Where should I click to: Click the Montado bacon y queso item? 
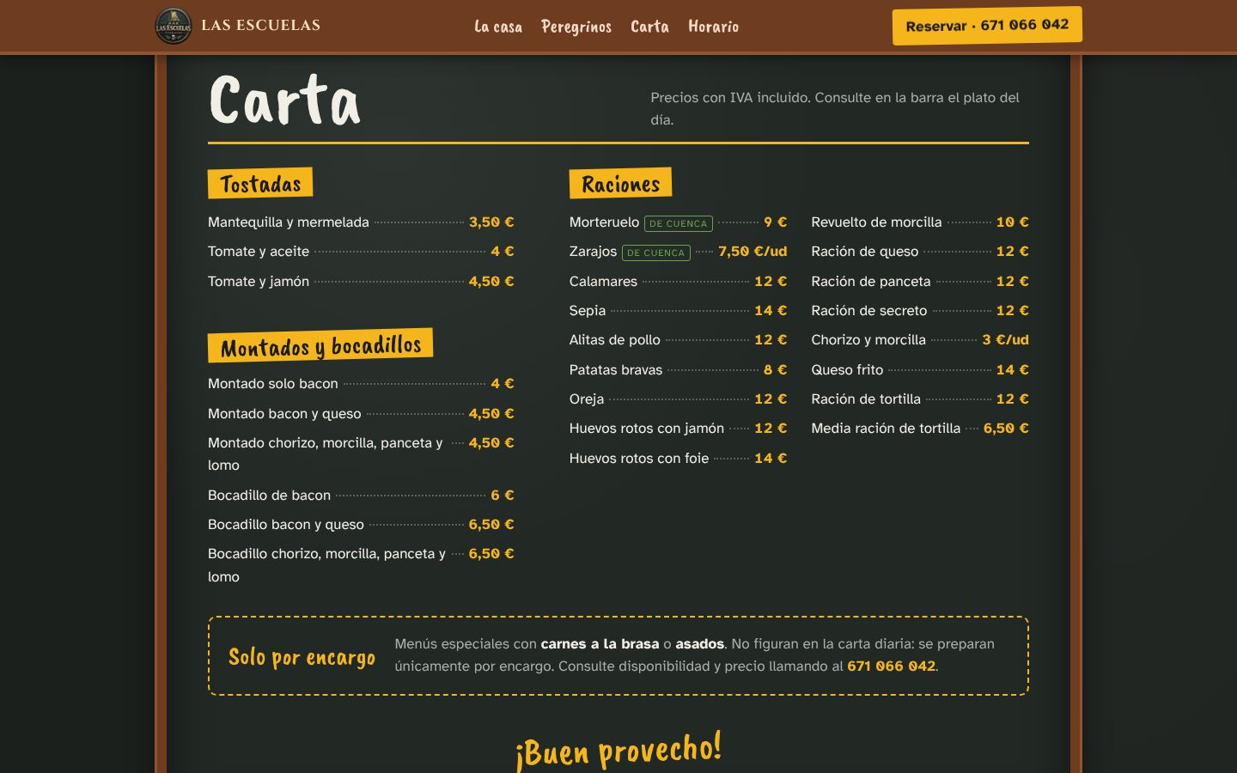coord(361,413)
